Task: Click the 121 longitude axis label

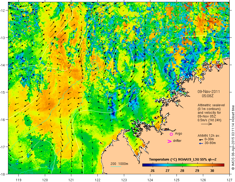Action: (x=71, y=180)
